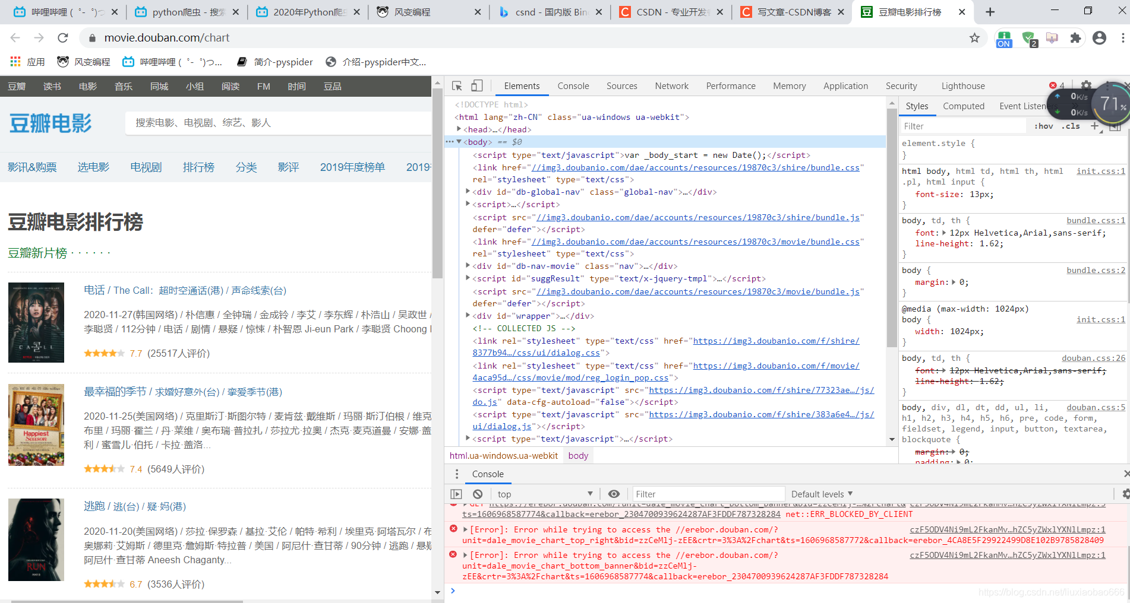Open the 最幸福的季节 movie link
The width and height of the screenshot is (1130, 603).
pyautogui.click(x=183, y=392)
